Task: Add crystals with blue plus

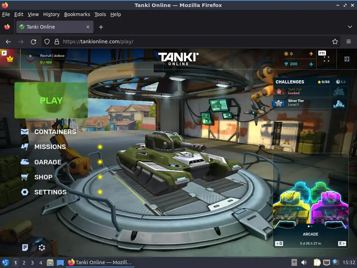Action: (x=311, y=64)
